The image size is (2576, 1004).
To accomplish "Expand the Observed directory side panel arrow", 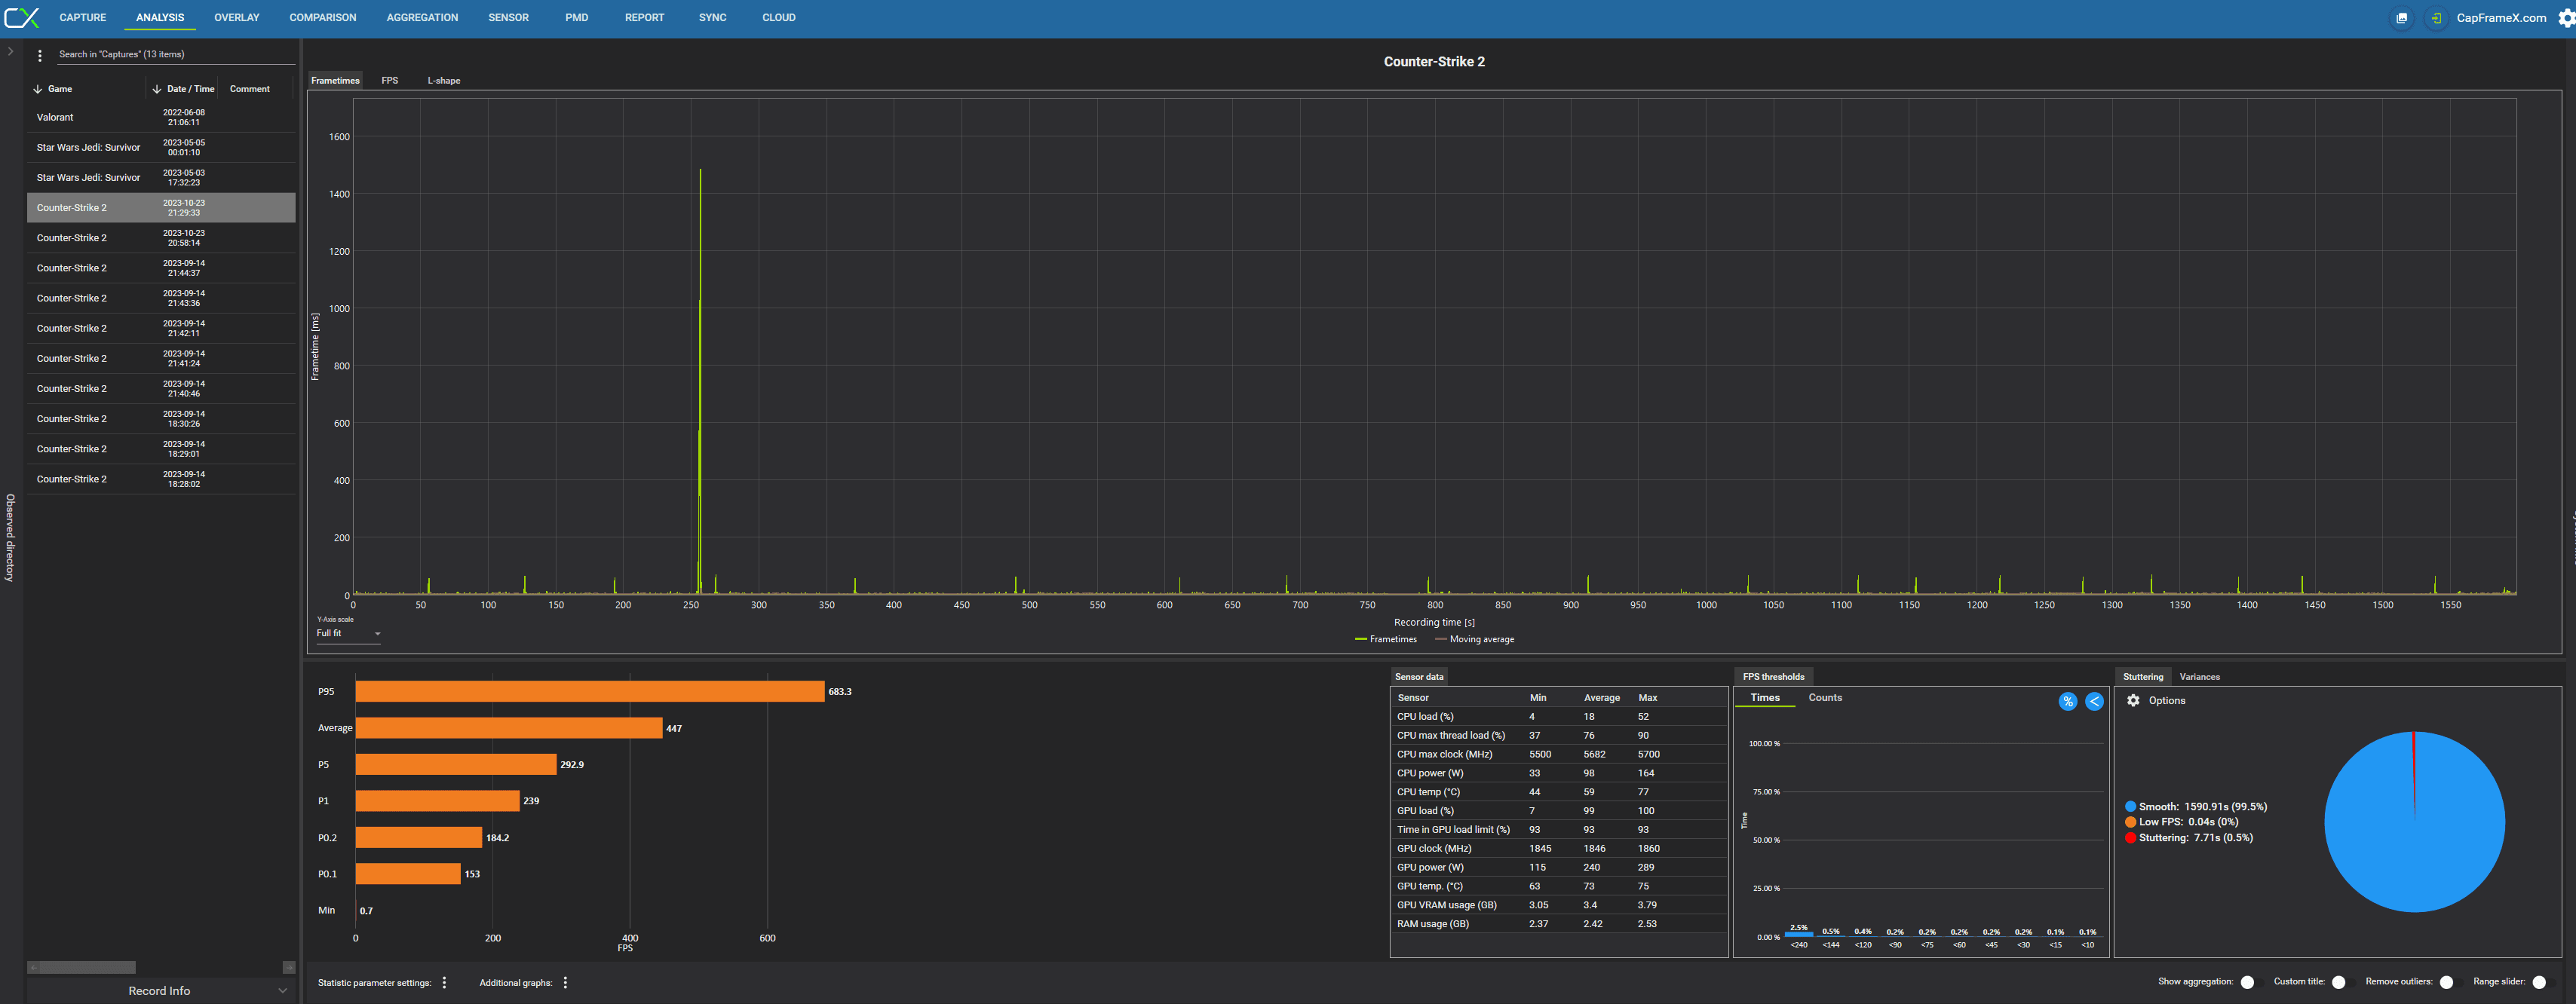I will [x=10, y=51].
